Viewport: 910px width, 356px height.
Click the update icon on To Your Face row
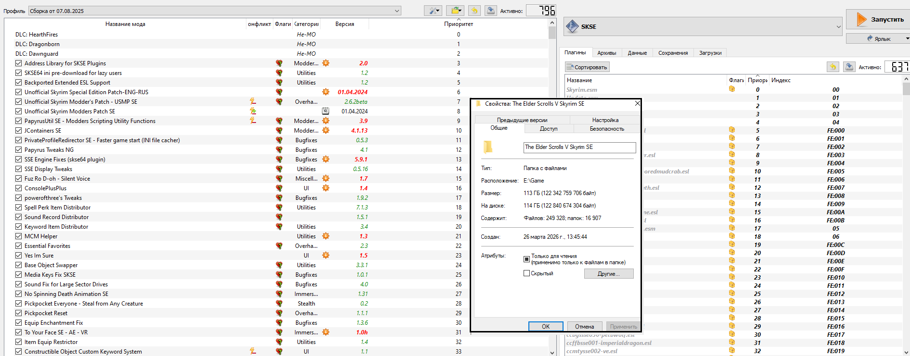point(326,332)
